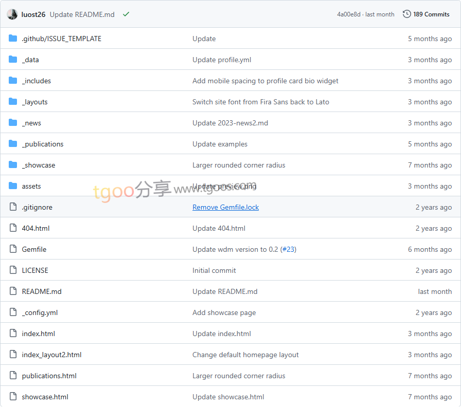The width and height of the screenshot is (461, 407).
Task: Open commit hash 4a00e8d
Action: pyautogui.click(x=349, y=14)
